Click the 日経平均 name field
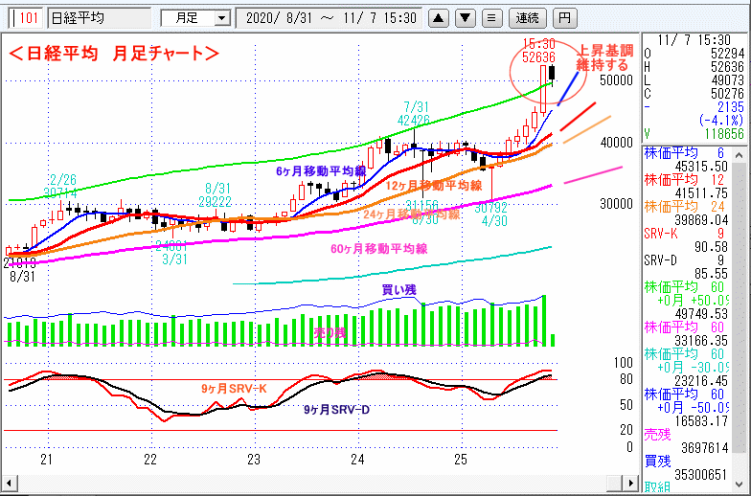 [x=97, y=17]
